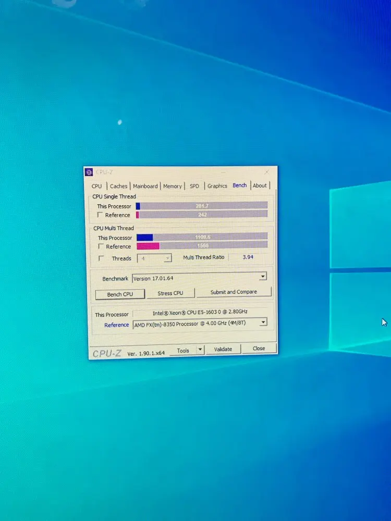Close the CPU-Z window with X
The width and height of the screenshot is (391, 521).
(267, 172)
